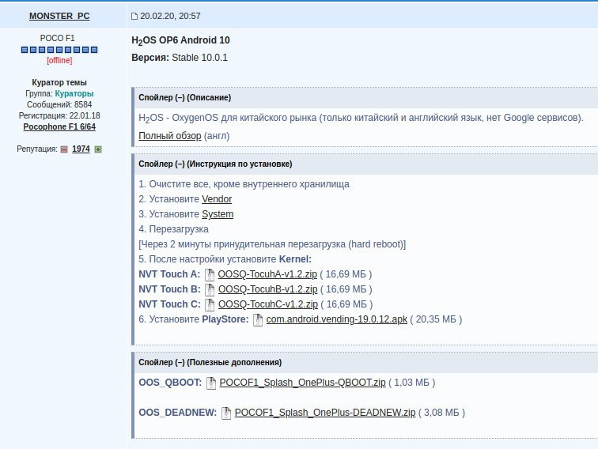
Task: Click the OOS_QBOOT: label
Action: (170, 383)
